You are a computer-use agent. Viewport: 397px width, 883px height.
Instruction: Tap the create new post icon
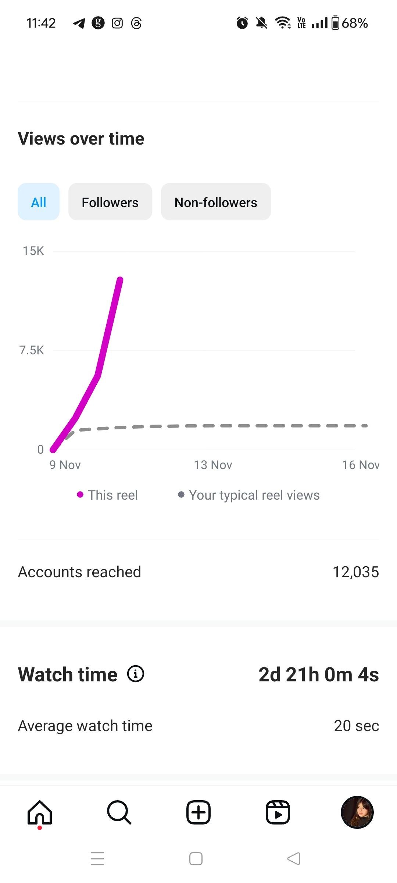[x=198, y=812]
